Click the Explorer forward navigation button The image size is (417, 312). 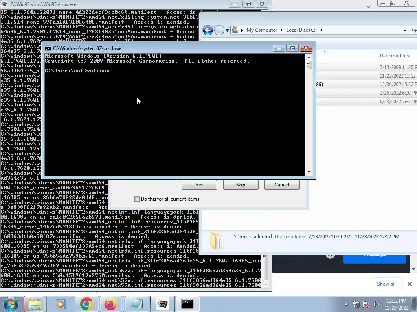pos(219,30)
